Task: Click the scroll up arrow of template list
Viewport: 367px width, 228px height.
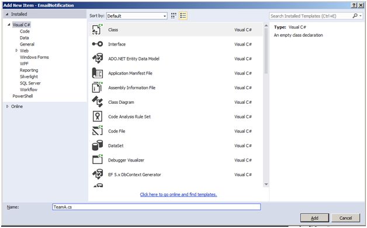Action: [x=266, y=25]
